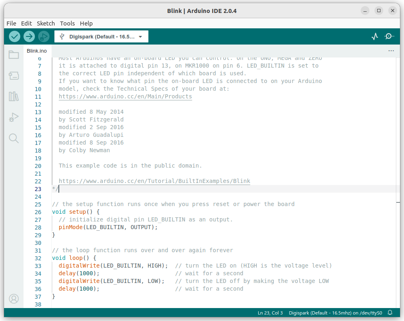
Task: Select the Blink.ino tab
Action: click(x=37, y=51)
